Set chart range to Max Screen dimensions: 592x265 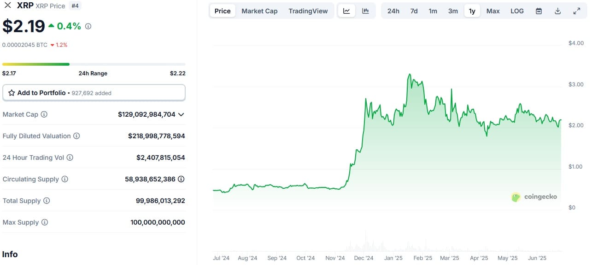(493, 11)
